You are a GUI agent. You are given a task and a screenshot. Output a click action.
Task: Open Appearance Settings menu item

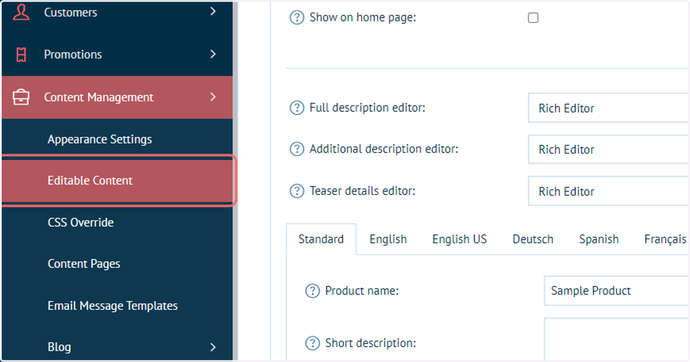coord(117,139)
